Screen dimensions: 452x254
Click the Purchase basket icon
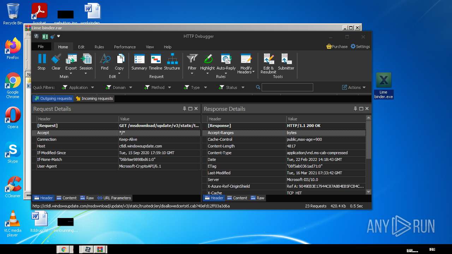pyautogui.click(x=329, y=46)
